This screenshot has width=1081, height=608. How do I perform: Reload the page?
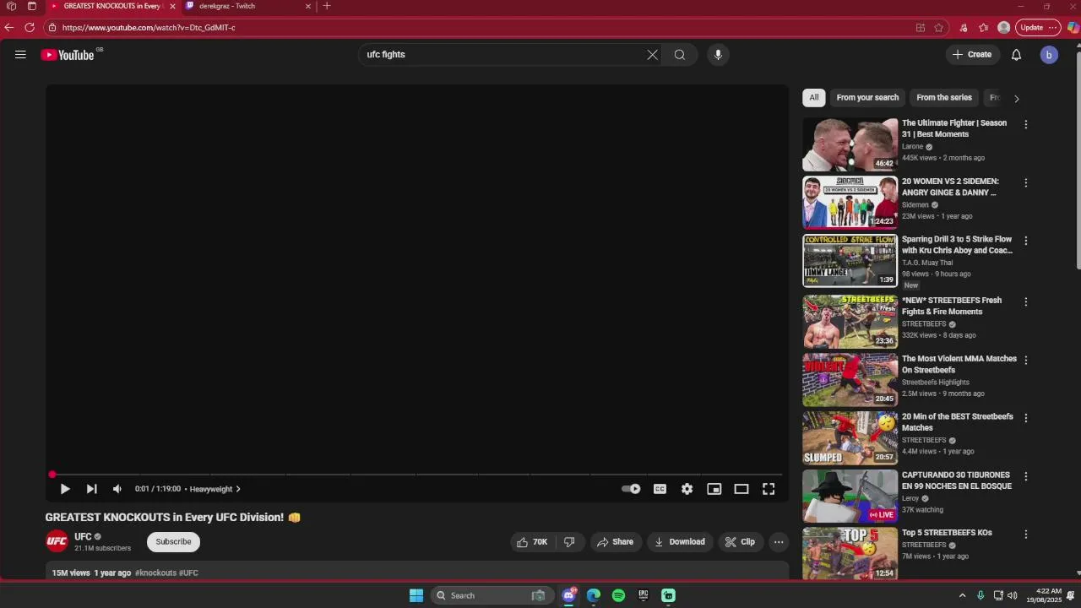(x=30, y=27)
